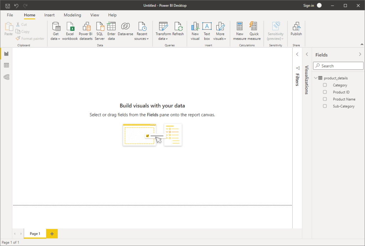Switch to the Modeling ribbon tab
This screenshot has height=246, width=365.
coord(72,15)
